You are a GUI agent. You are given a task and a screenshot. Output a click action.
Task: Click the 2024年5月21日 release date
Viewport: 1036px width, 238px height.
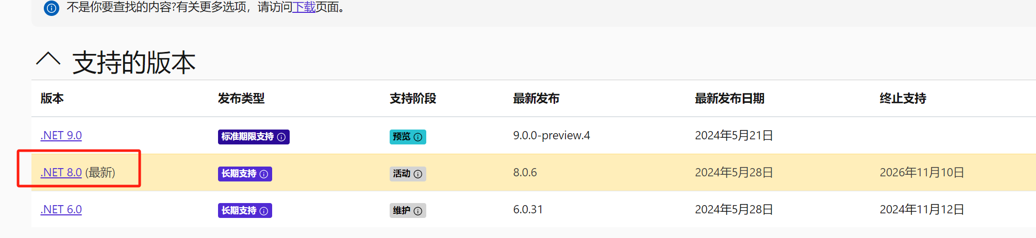tap(734, 136)
